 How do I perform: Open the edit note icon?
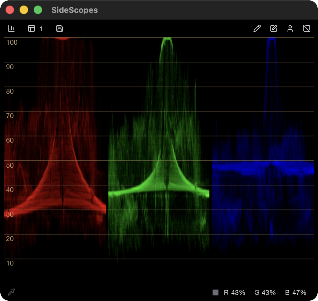coord(274,28)
